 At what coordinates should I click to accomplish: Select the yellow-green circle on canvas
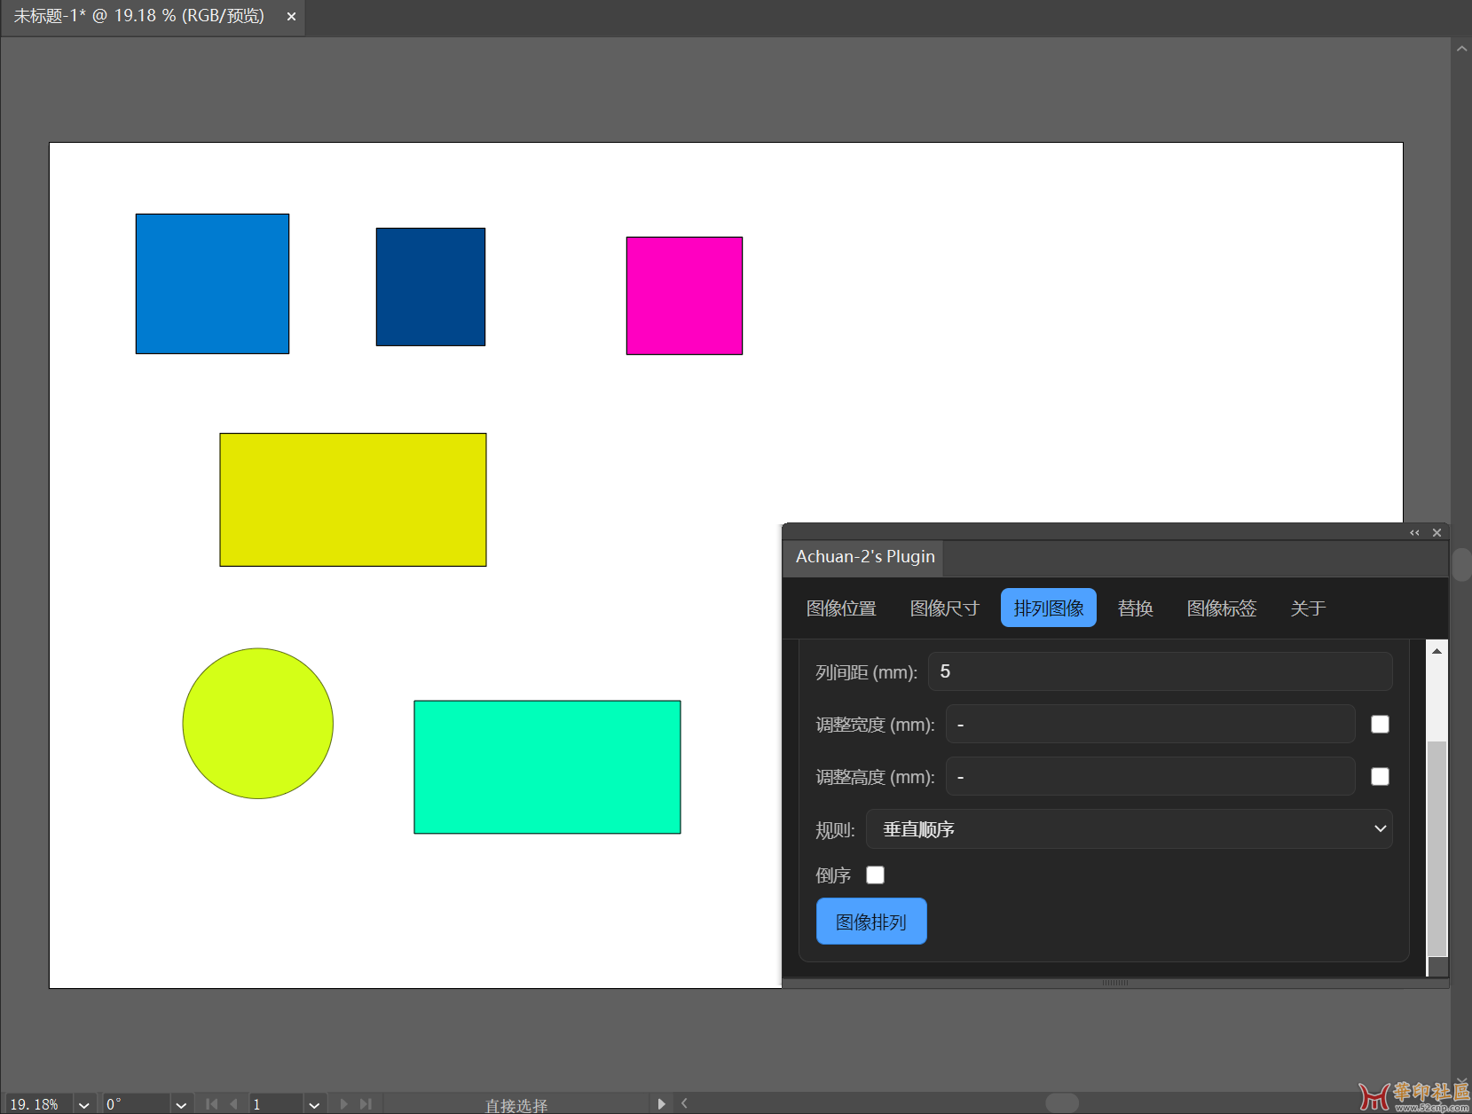pyautogui.click(x=258, y=724)
